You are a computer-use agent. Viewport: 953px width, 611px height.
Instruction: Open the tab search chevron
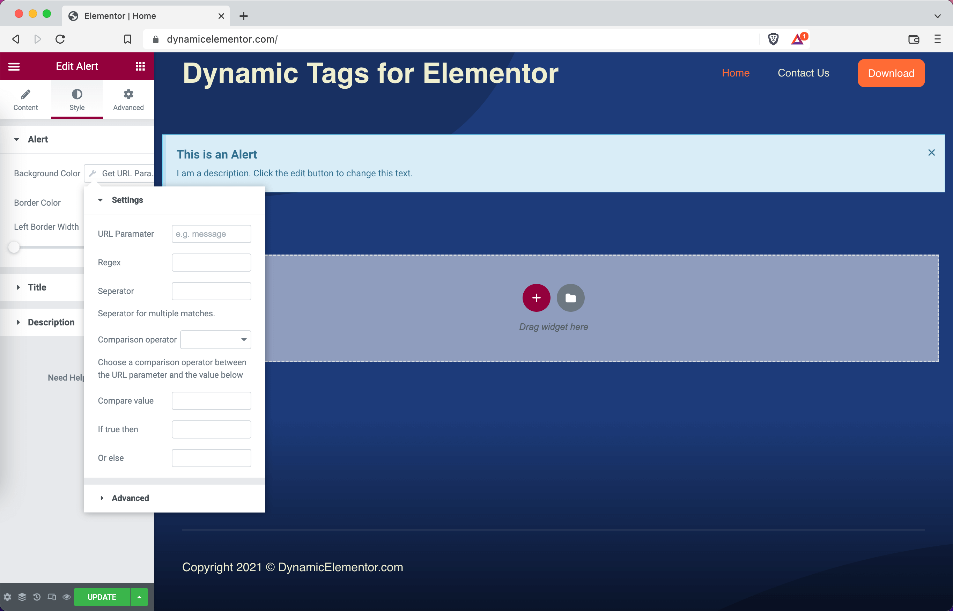tap(938, 16)
